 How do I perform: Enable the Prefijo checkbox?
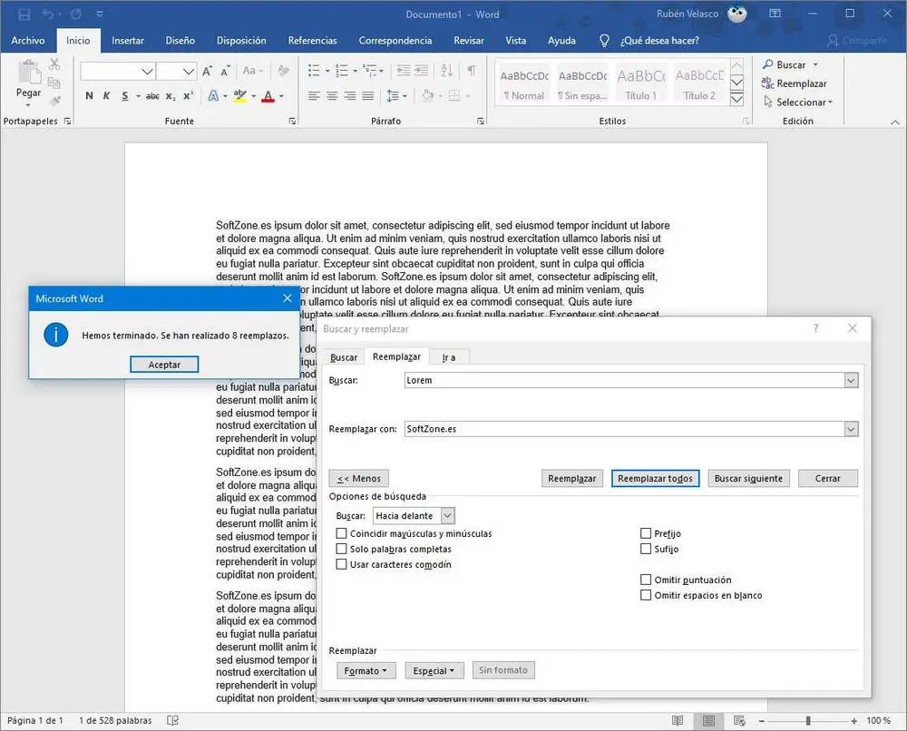tap(646, 533)
